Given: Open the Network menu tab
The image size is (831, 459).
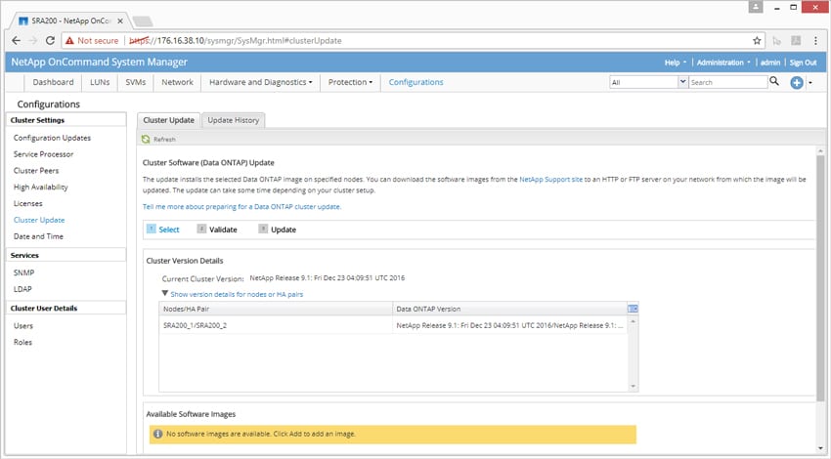Looking at the screenshot, I should point(178,82).
